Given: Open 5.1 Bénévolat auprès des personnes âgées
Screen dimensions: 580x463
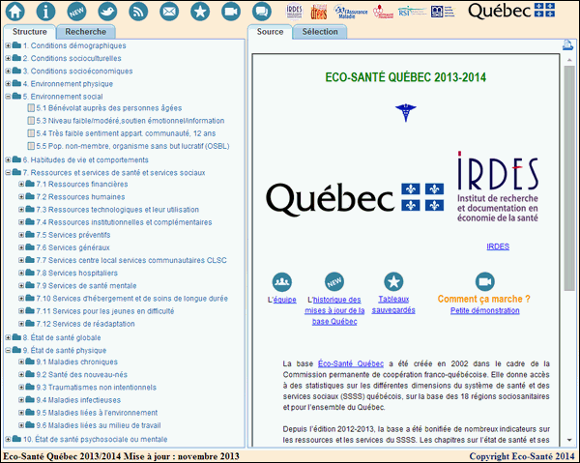Looking at the screenshot, I should tap(108, 108).
